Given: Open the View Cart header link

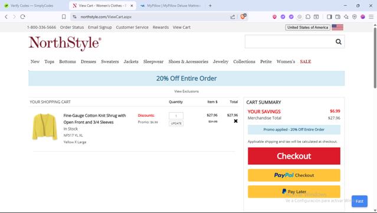Looking at the screenshot, I should point(182,27).
